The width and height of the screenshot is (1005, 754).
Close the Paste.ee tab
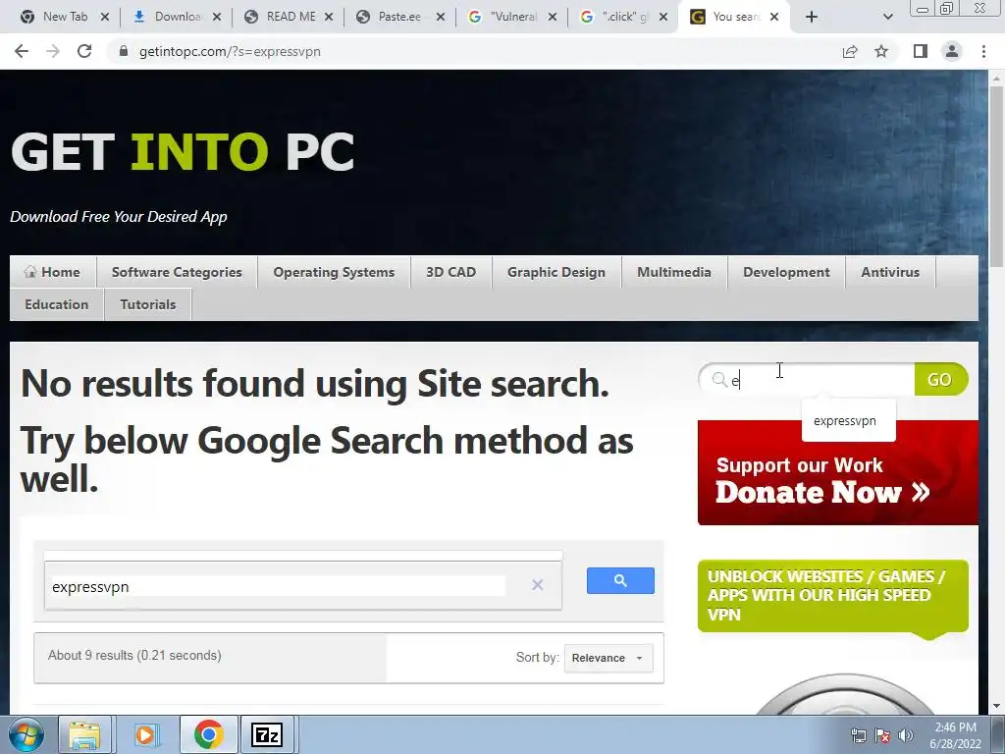pyautogui.click(x=441, y=17)
